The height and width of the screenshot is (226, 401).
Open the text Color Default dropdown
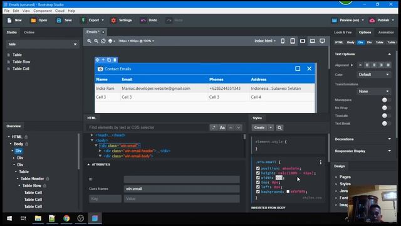(x=373, y=75)
